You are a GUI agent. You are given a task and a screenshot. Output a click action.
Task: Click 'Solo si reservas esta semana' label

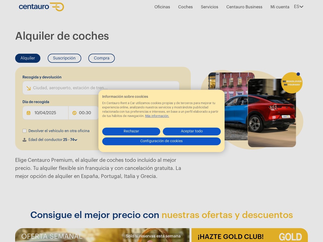[x=153, y=236]
